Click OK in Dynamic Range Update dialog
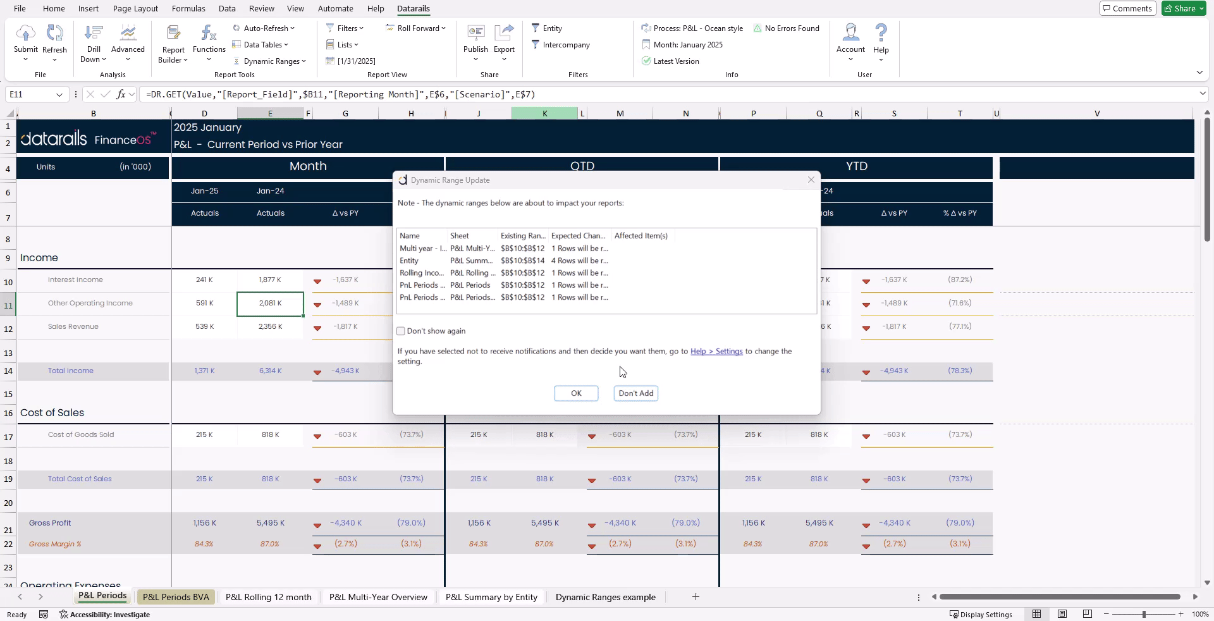Viewport: 1214px width, 621px height. click(x=576, y=393)
